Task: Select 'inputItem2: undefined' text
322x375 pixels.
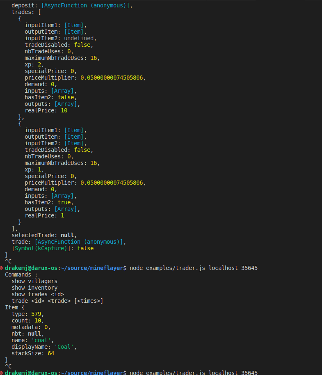Action: tap(60, 38)
